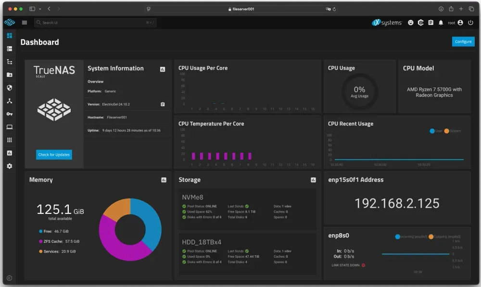Open System Settings gear icon
481x287 pixels.
point(9,166)
